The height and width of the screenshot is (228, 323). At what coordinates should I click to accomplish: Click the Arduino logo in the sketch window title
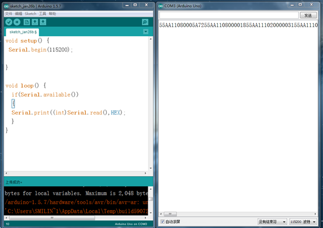click(6, 6)
